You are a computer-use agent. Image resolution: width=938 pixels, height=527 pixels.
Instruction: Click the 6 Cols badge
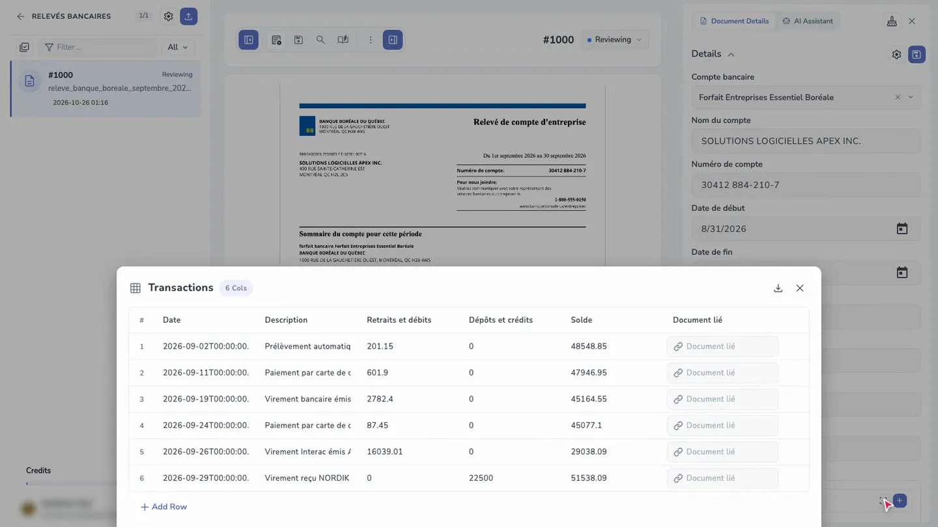coord(236,288)
